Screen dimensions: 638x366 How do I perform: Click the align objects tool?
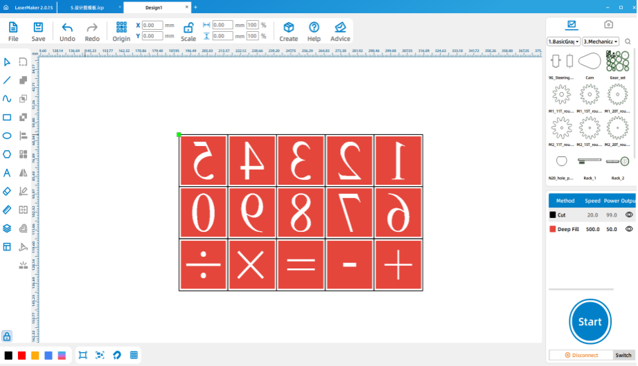23,136
